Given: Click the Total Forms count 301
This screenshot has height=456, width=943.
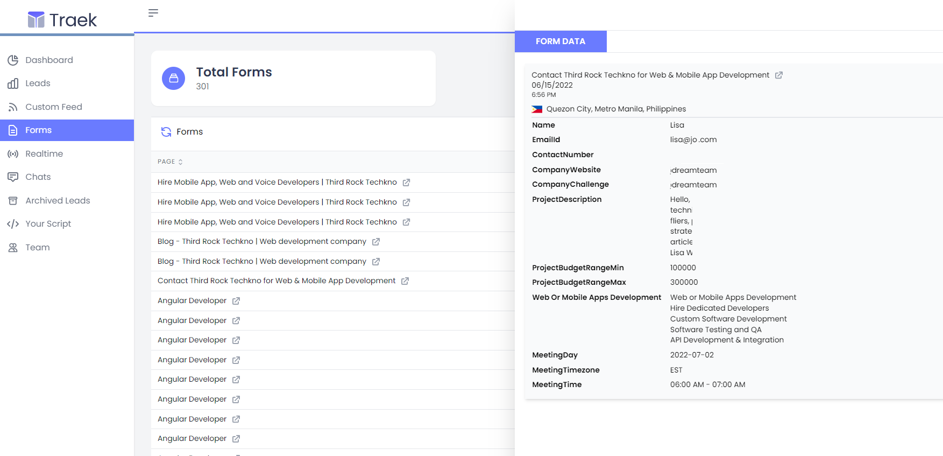Looking at the screenshot, I should (202, 87).
